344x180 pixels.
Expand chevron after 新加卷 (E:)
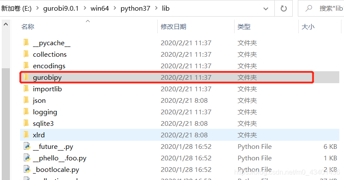(37, 9)
